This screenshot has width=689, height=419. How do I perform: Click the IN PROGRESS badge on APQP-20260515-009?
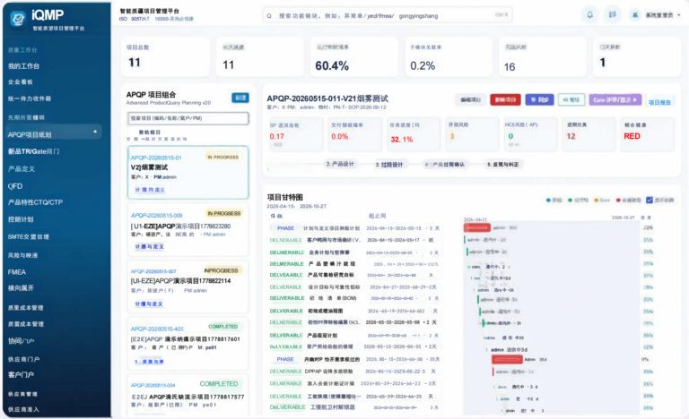coord(224,214)
